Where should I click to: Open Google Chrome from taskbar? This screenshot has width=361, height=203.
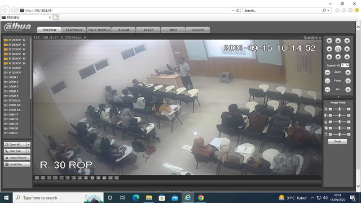coord(201,198)
